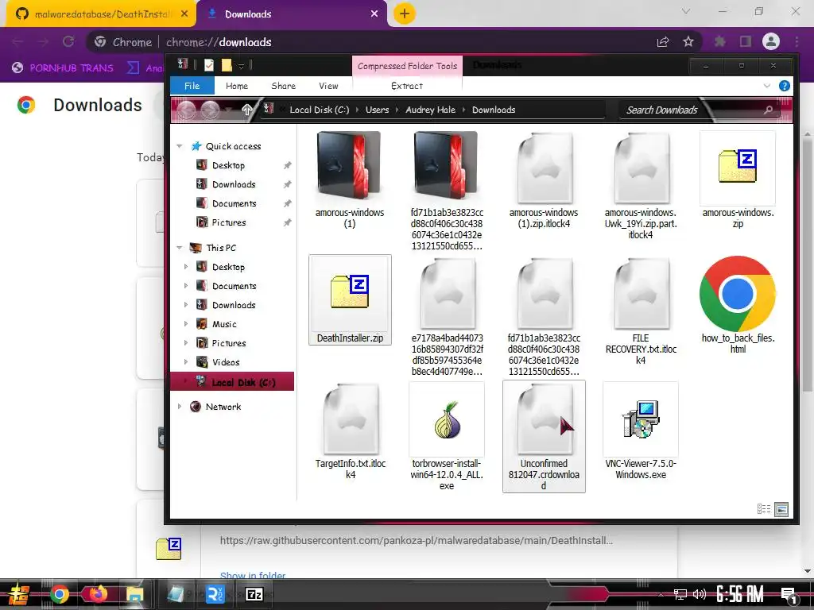The width and height of the screenshot is (814, 610).
Task: Select TargetInfo.txt.itlock4 file
Action: [x=351, y=431]
